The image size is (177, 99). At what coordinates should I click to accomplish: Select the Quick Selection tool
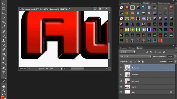coord(4,18)
